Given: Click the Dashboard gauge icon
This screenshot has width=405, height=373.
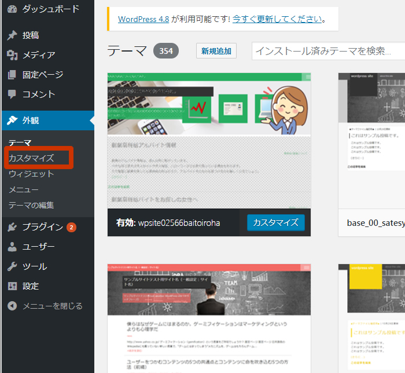Looking at the screenshot, I should [x=12, y=9].
